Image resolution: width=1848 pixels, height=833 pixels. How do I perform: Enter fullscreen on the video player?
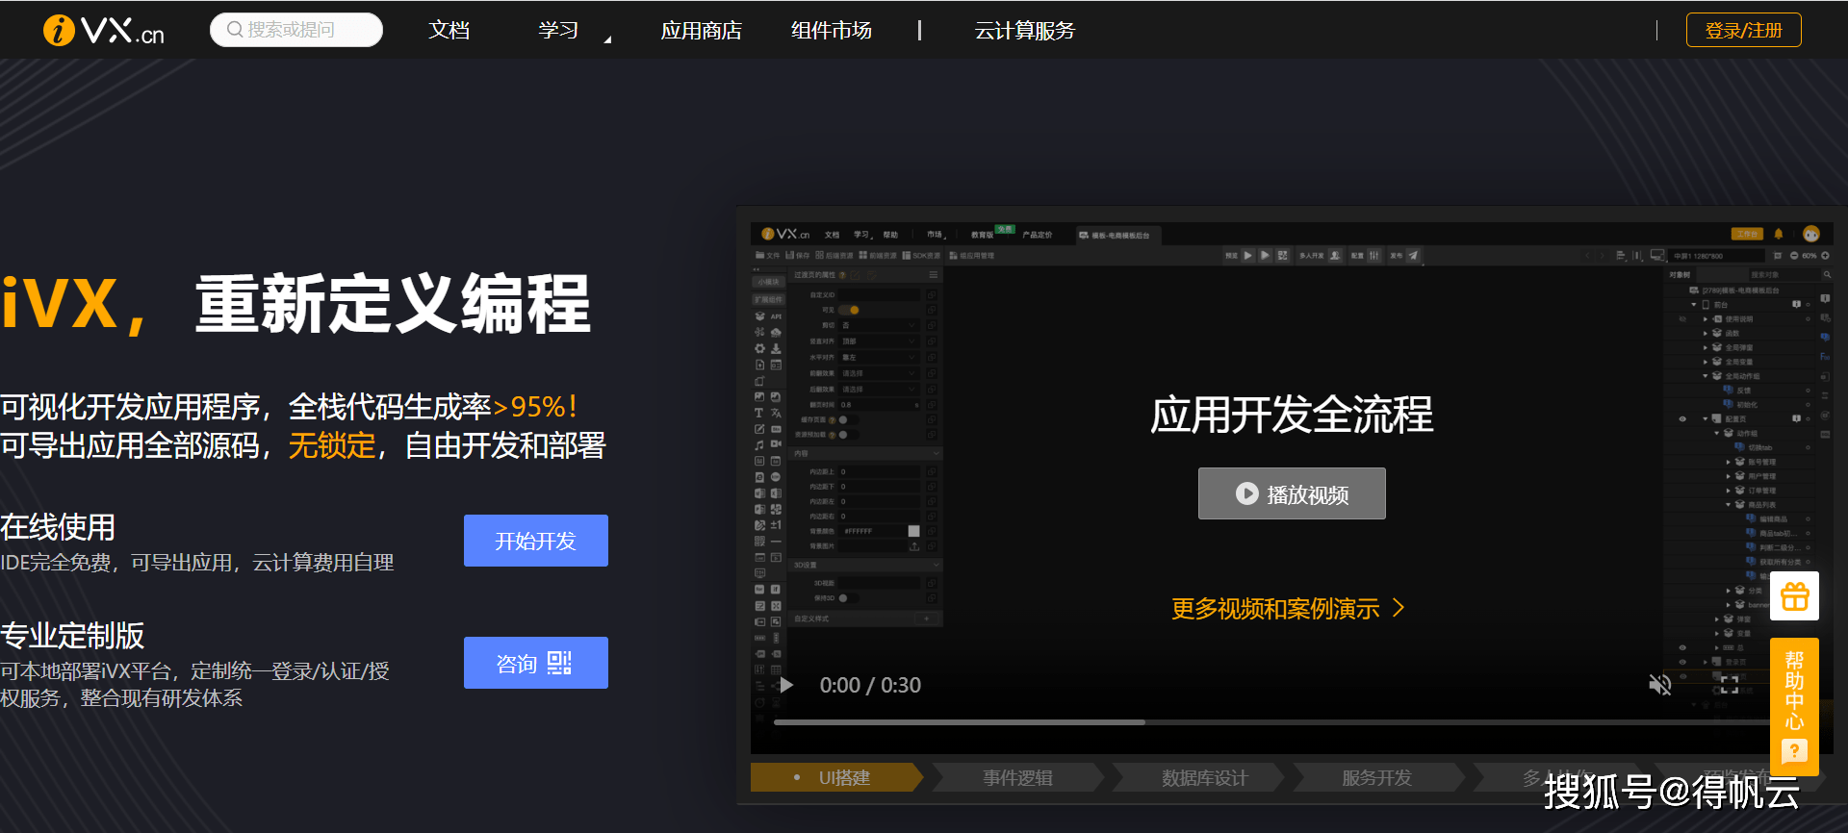pyautogui.click(x=1729, y=685)
